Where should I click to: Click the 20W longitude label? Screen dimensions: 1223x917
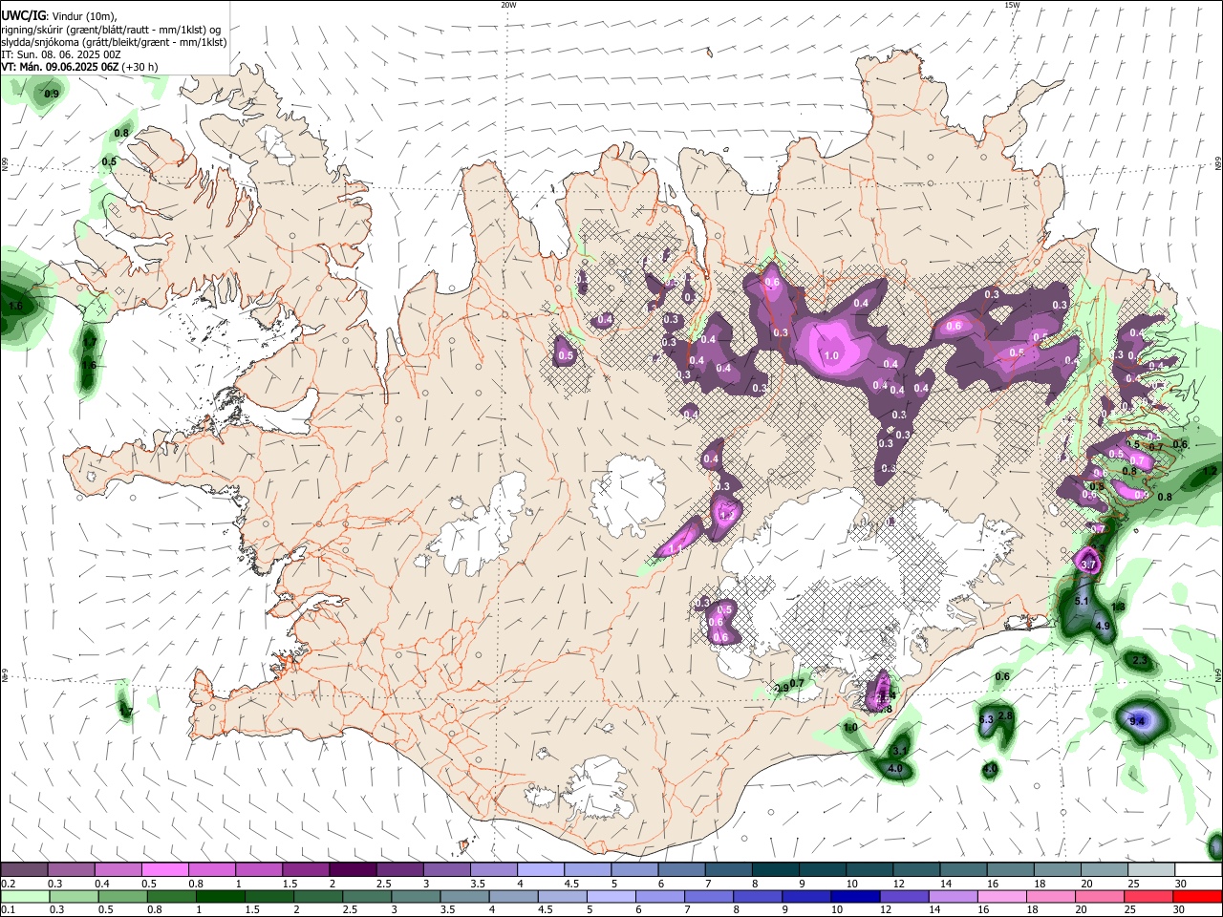[508, 5]
